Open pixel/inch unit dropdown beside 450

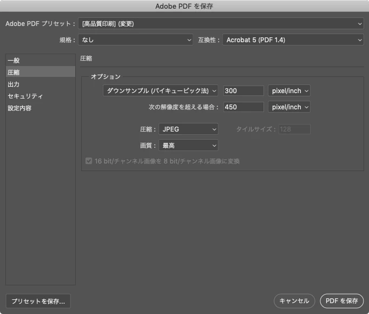289,107
